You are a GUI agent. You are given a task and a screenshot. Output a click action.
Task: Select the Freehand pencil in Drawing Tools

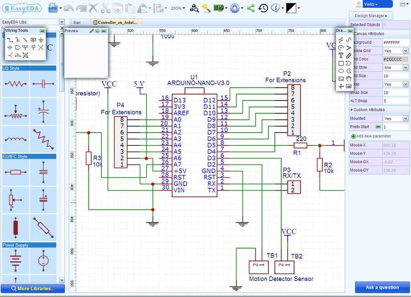point(348,55)
